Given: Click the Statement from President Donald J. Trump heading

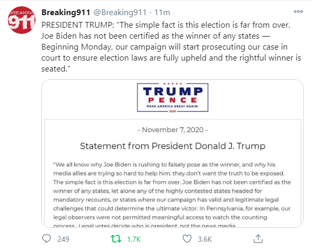Looking at the screenshot, I should pos(172,146).
